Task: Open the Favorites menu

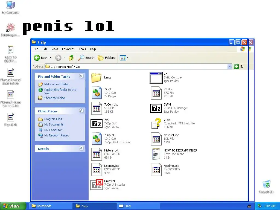Action: pyautogui.click(x=68, y=49)
